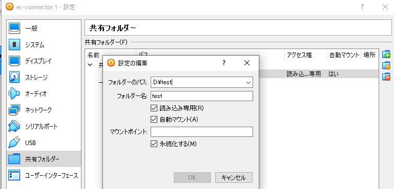
Task: Open the 一般 settings category
Action: click(x=44, y=29)
